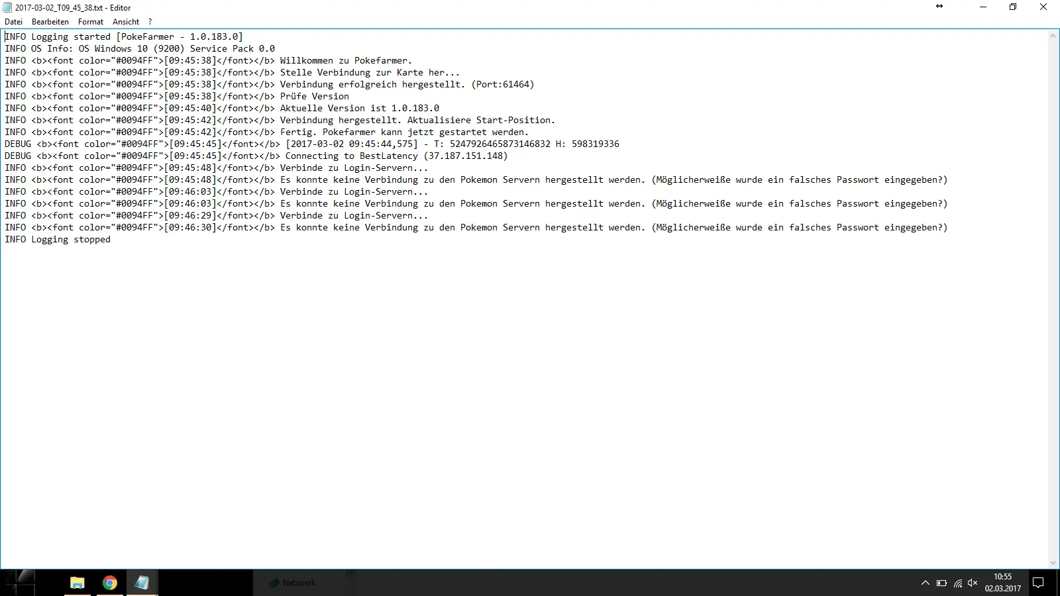Screen dimensions: 1060x596
Task: Click the Notepad icon in the title bar
Action: click(7, 7)
